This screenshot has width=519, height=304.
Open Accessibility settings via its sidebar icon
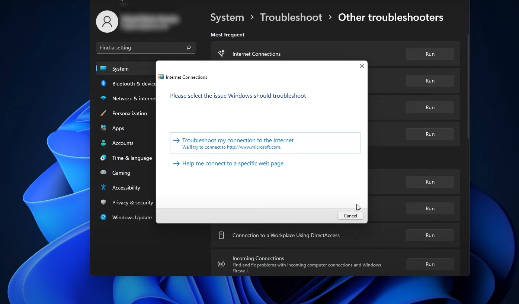(x=103, y=187)
